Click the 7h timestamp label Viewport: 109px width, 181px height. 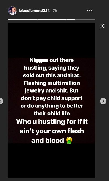55,11
